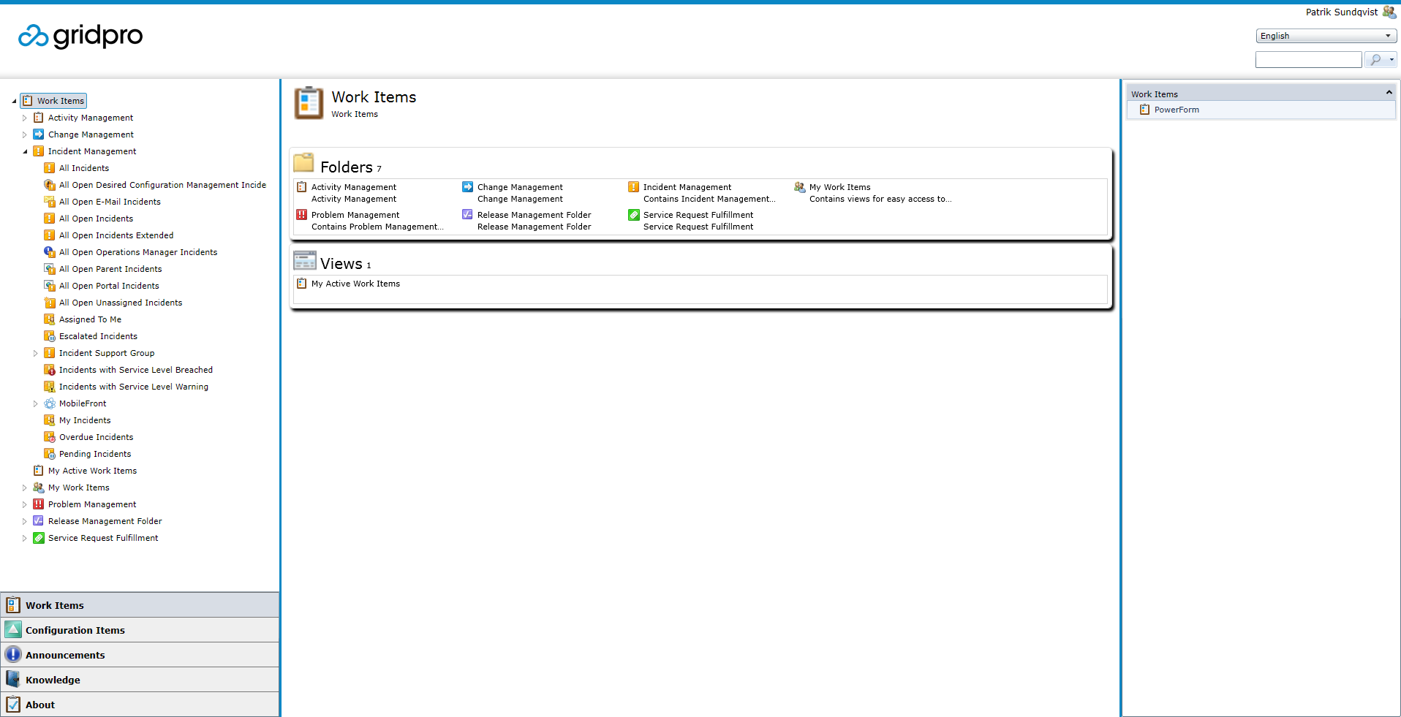Image resolution: width=1401 pixels, height=717 pixels.
Task: Click the large Work Items clipboard header icon
Action: pos(309,103)
